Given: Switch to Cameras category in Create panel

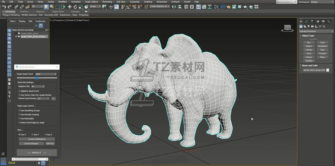Looking at the screenshot, I should [312, 26].
